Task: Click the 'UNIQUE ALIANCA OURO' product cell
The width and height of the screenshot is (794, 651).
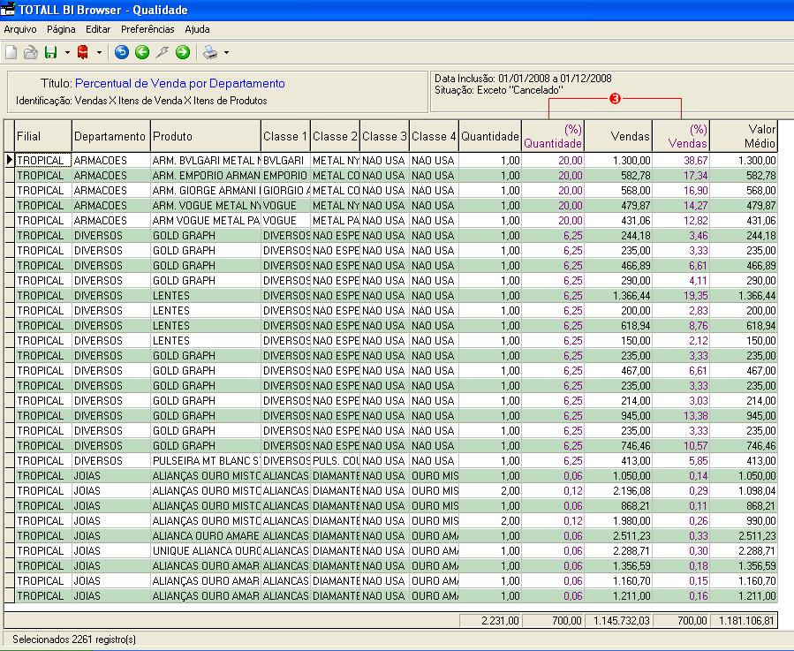Action: tap(206, 551)
